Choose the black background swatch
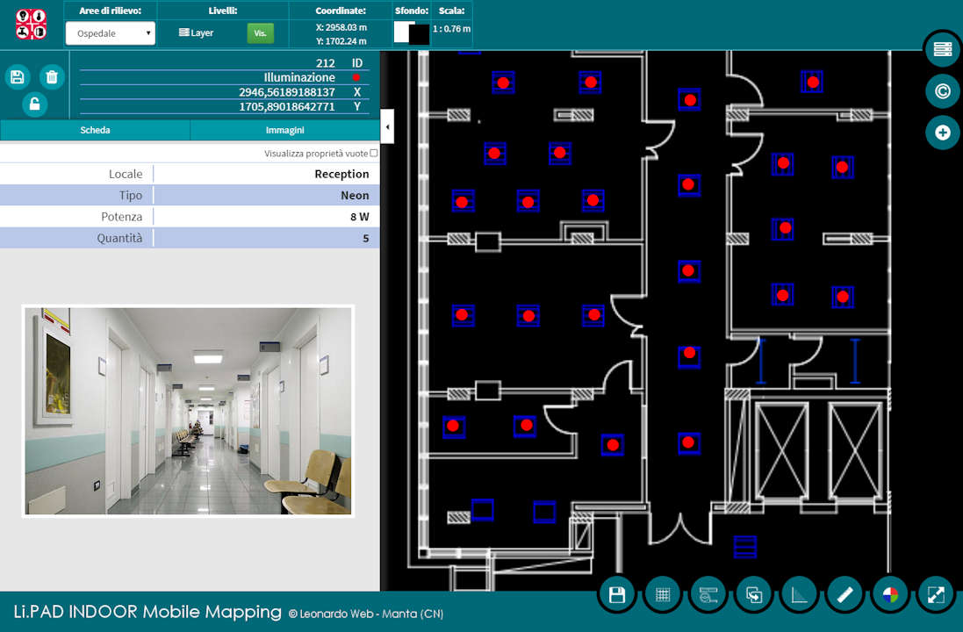The width and height of the screenshot is (963, 632). click(420, 34)
